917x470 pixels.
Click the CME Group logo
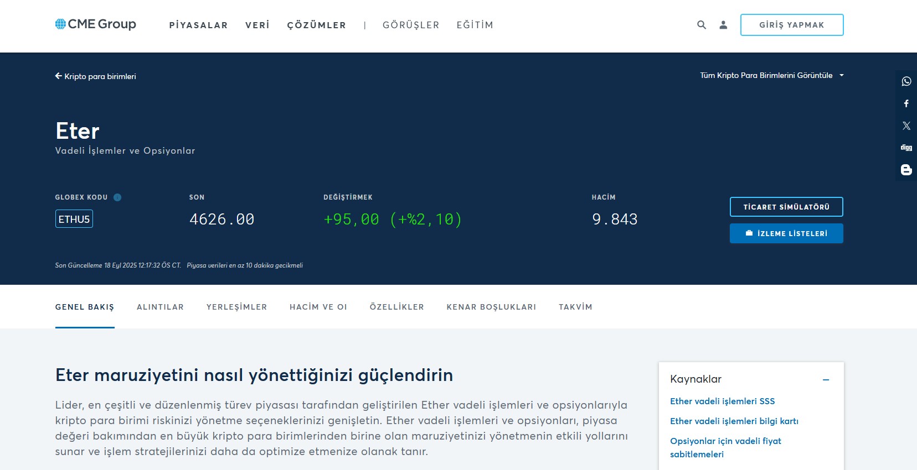[x=95, y=24]
